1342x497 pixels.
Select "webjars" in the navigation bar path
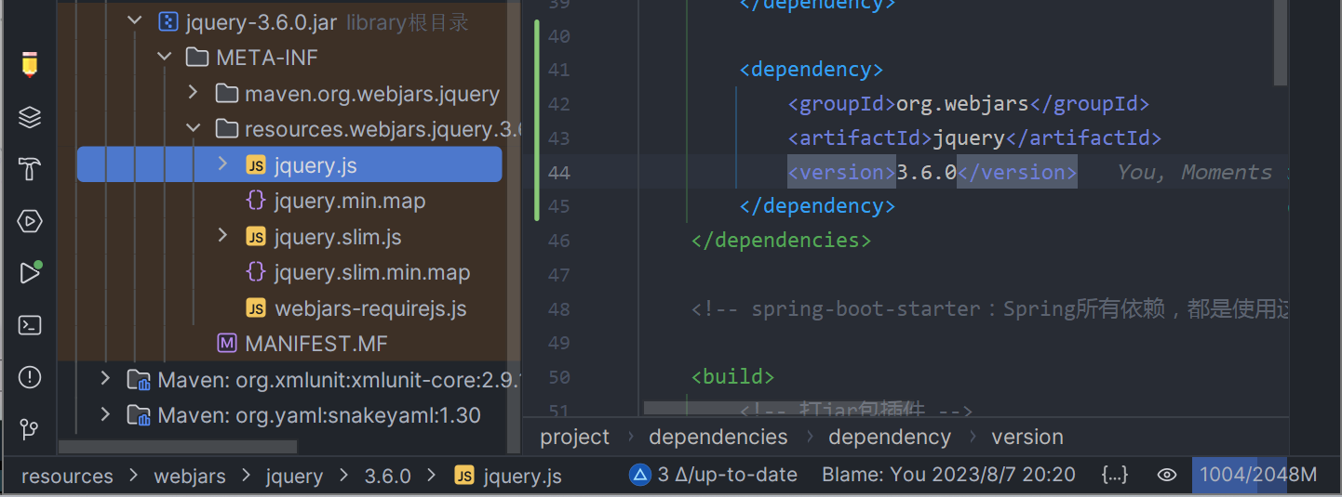tap(190, 477)
